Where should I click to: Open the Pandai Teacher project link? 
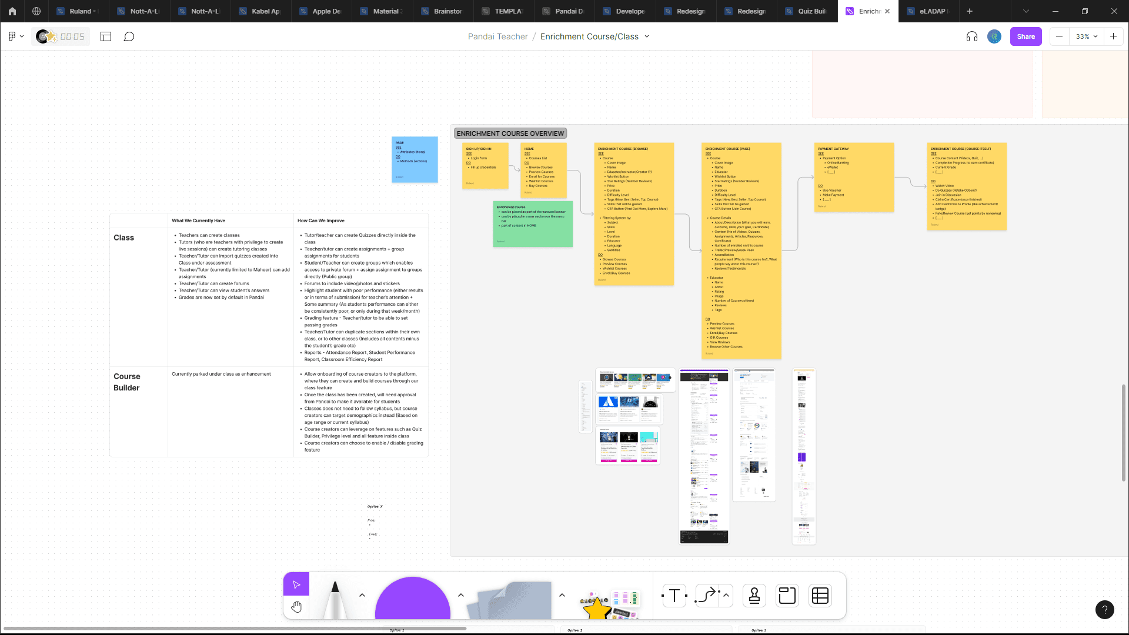(x=498, y=36)
